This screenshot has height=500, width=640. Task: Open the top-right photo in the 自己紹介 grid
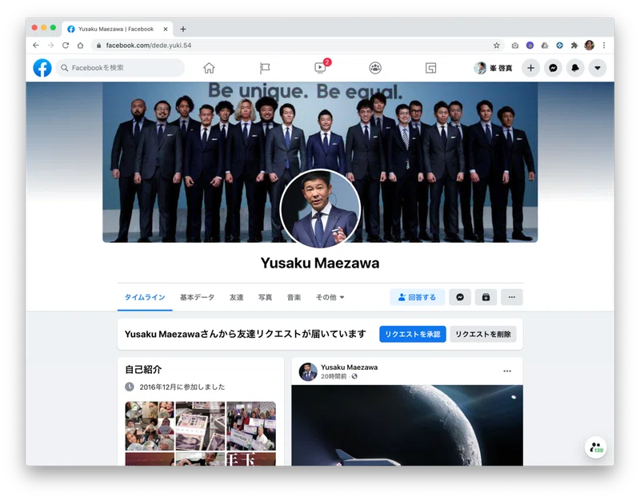click(251, 426)
